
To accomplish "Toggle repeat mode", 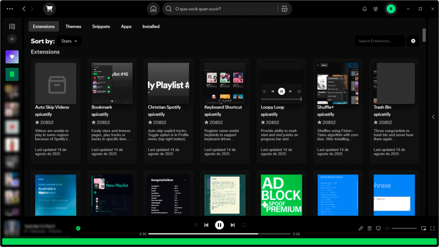I will click(x=244, y=225).
